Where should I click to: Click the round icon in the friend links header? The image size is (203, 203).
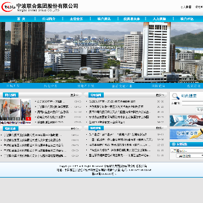173,144
